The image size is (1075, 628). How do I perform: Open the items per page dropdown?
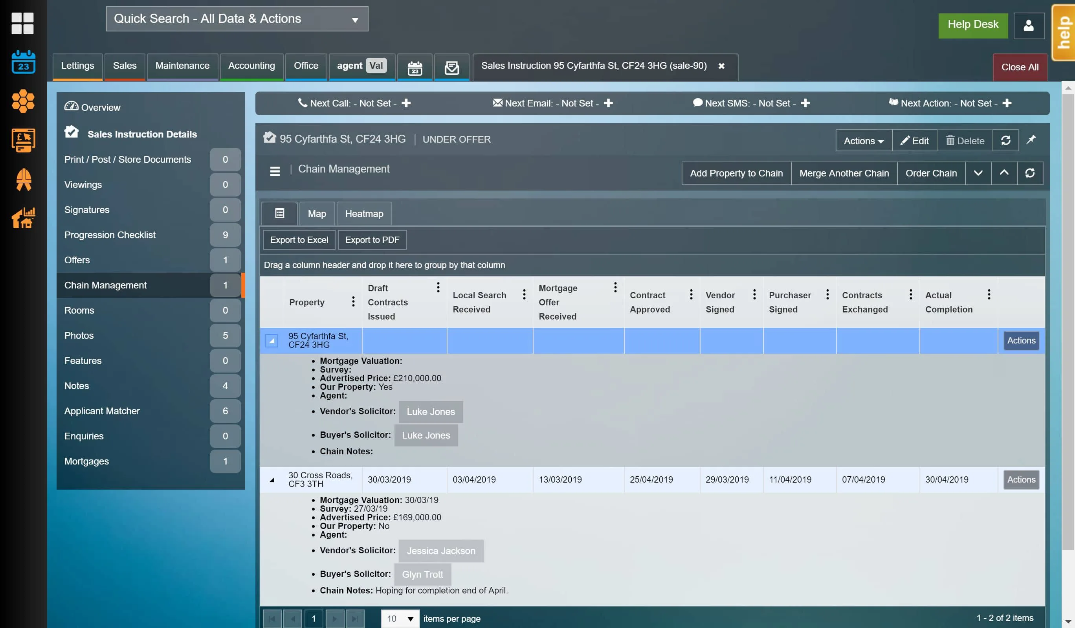pos(400,618)
